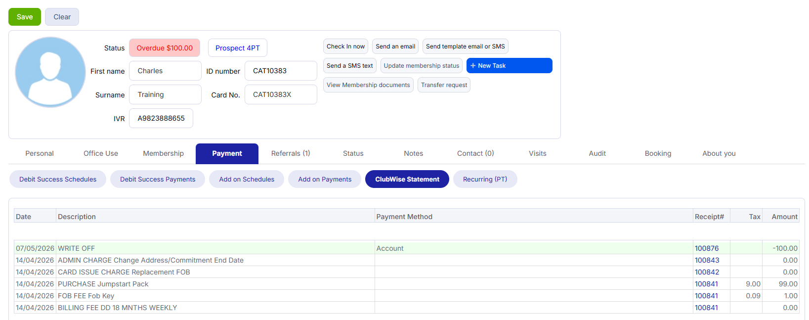Screen dimensions: 809x320
Task: Click the member profile avatar image
Action: [x=50, y=72]
